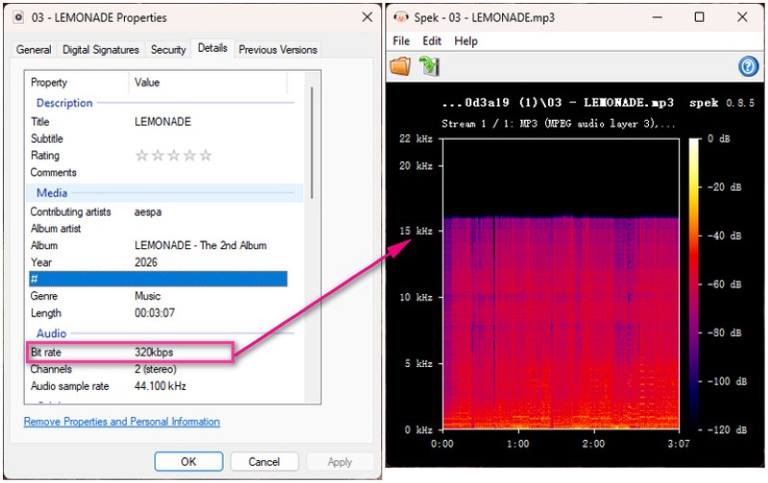Open file with Spek folder icon
The image size is (768, 483).
click(x=400, y=66)
